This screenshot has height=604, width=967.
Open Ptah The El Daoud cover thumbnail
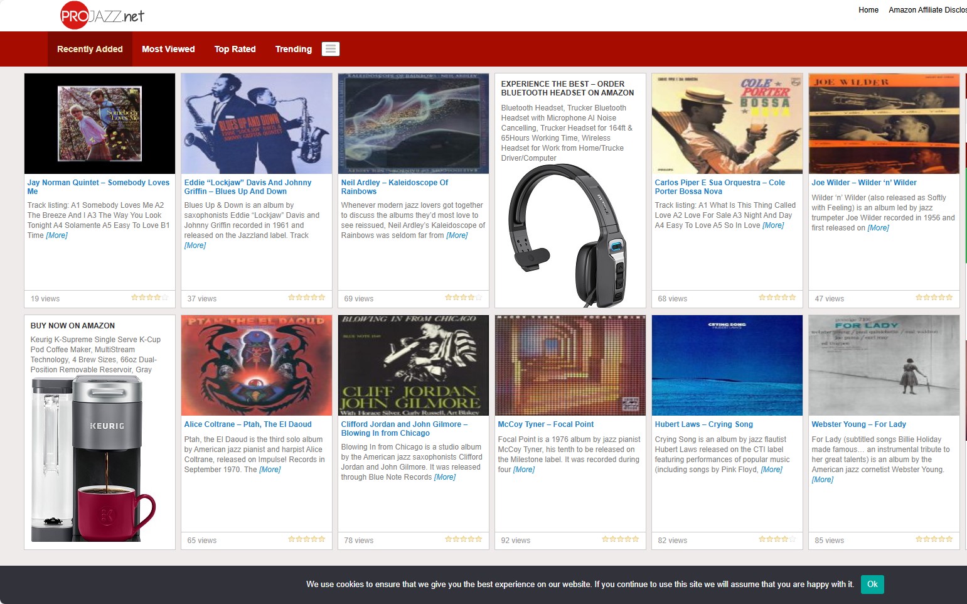[257, 365]
